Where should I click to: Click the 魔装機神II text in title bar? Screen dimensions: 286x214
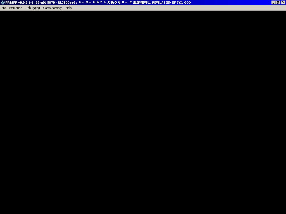142,3
